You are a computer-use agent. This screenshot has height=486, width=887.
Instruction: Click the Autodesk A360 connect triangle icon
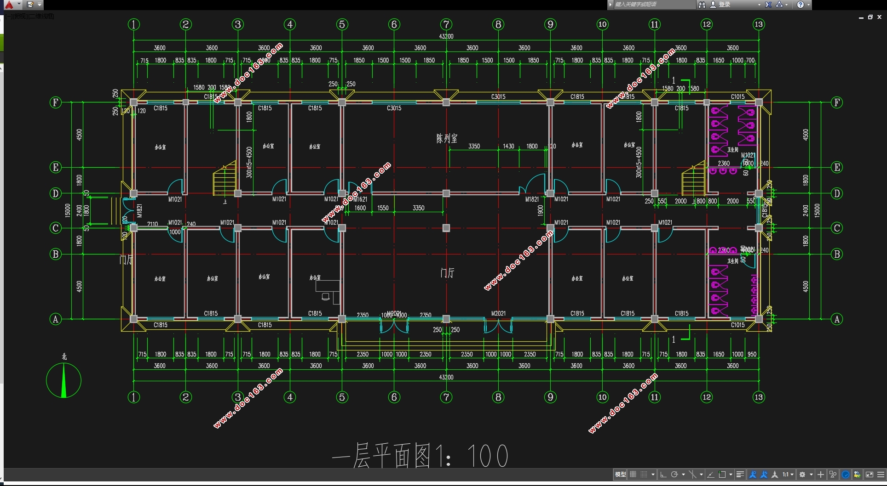(779, 5)
